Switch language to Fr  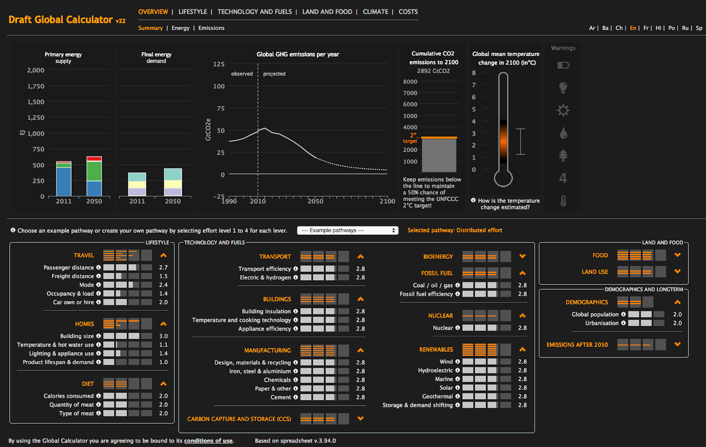click(646, 28)
